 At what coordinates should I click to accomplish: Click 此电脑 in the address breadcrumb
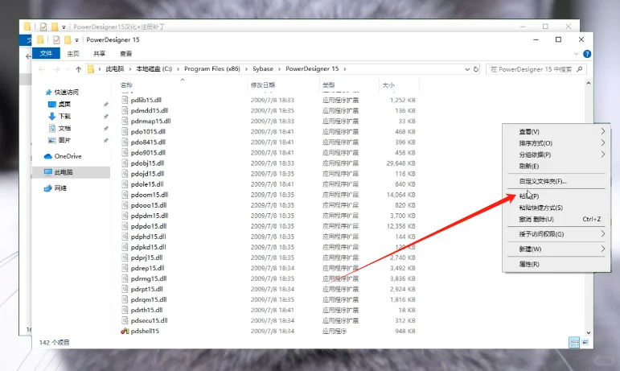coord(115,69)
